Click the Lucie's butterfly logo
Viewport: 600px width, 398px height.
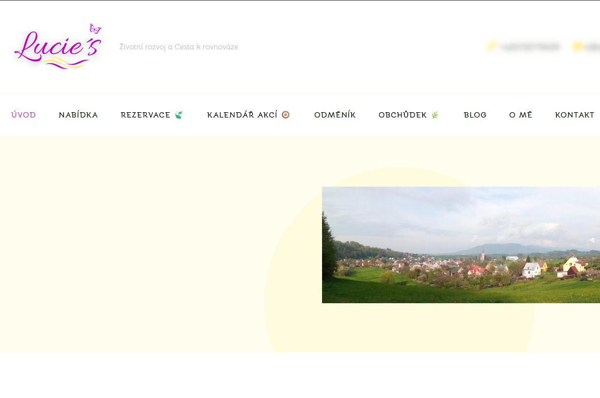(x=58, y=46)
